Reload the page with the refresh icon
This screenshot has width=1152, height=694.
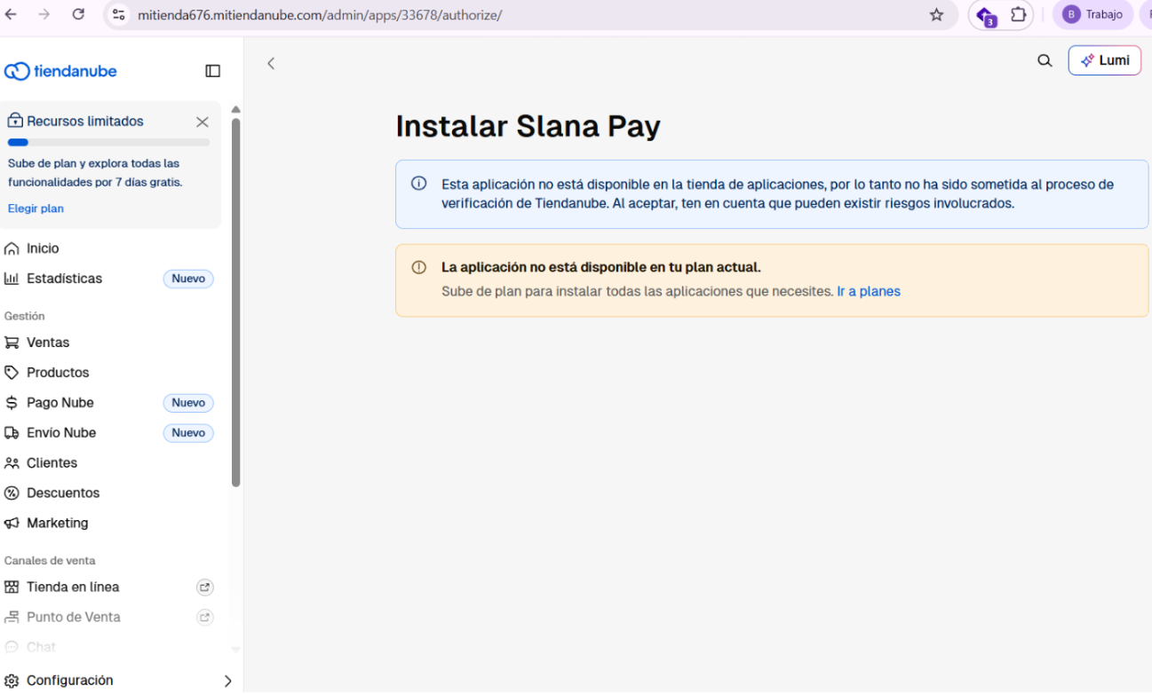point(78,14)
